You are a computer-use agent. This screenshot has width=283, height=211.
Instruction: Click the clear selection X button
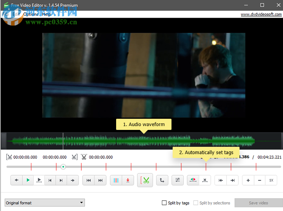pyautogui.click(x=205, y=180)
